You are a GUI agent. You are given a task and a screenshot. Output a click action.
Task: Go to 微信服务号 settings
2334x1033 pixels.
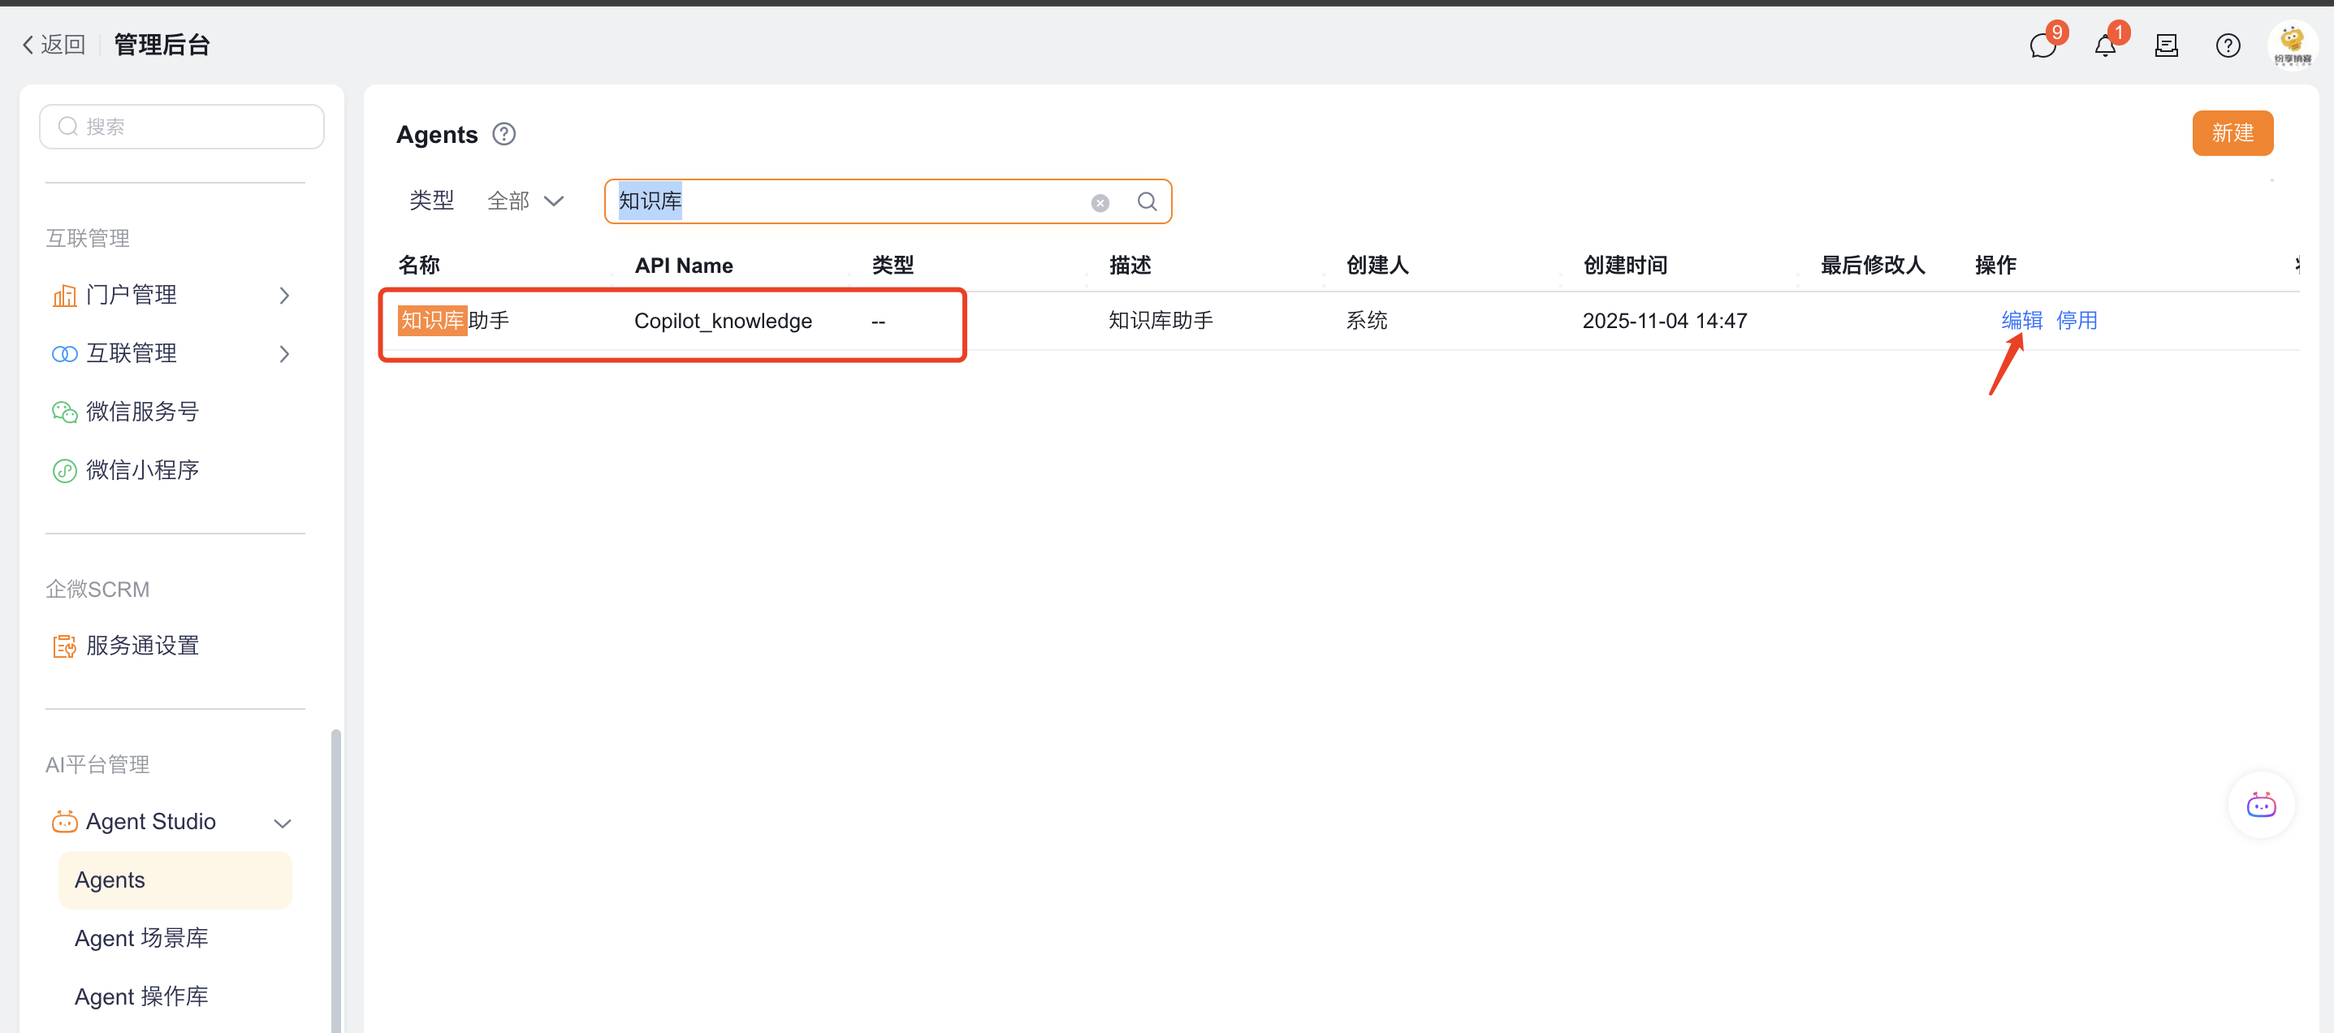[x=142, y=413]
